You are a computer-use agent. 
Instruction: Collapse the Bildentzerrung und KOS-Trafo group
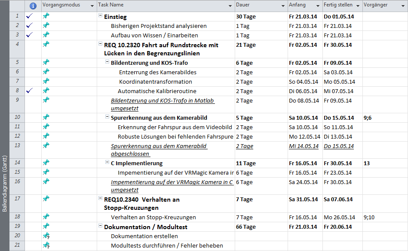pos(107,63)
